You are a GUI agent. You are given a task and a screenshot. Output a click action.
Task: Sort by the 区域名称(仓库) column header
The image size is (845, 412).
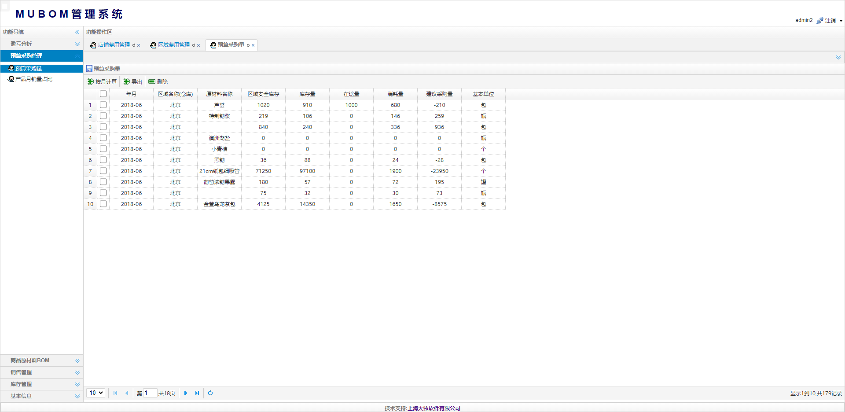[x=175, y=94]
